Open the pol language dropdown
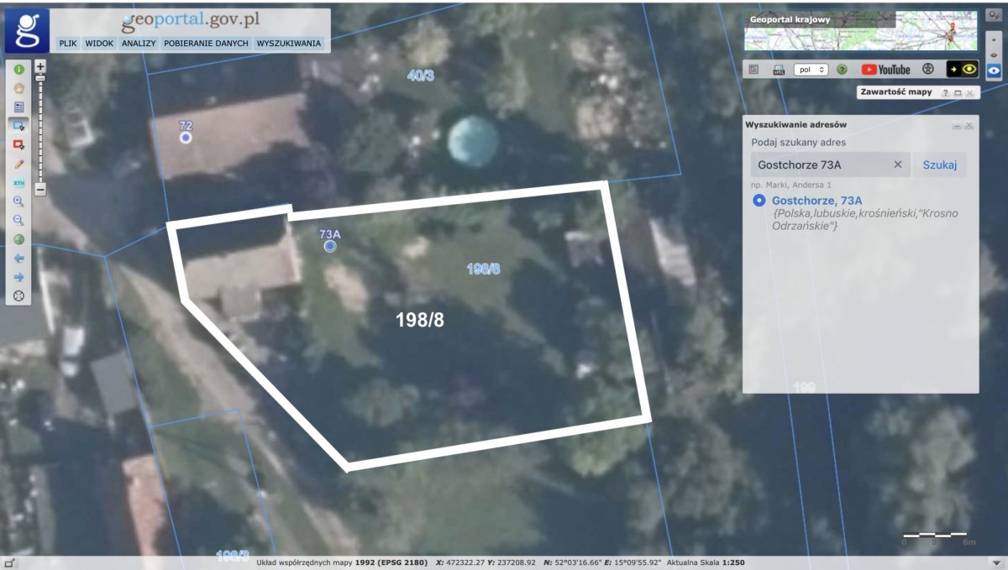This screenshot has width=1008, height=570. tap(811, 70)
